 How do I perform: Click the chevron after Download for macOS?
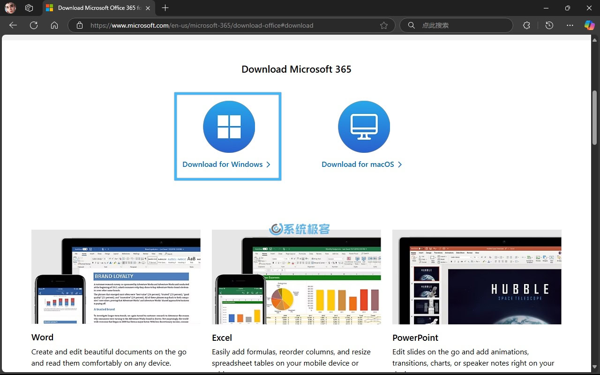pos(400,165)
